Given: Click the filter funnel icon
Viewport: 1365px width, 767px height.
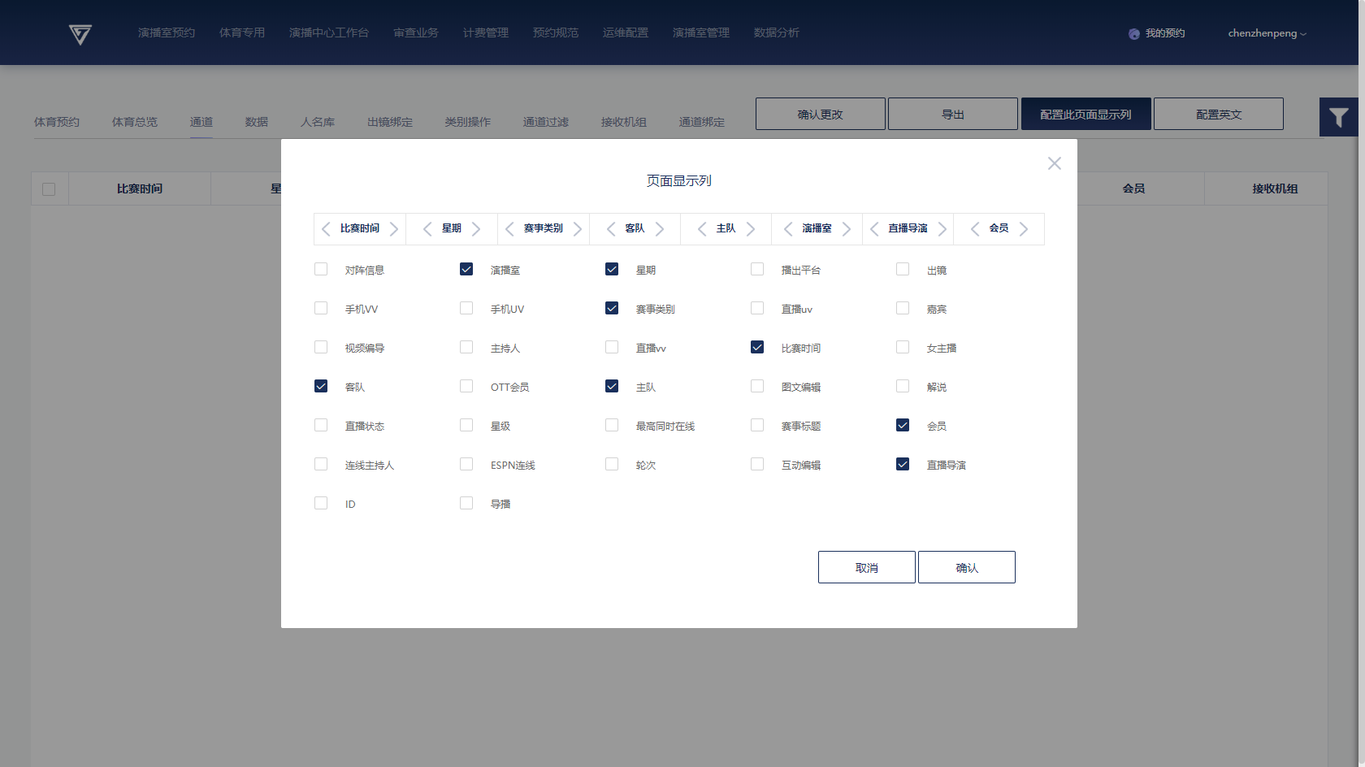Looking at the screenshot, I should (1338, 118).
